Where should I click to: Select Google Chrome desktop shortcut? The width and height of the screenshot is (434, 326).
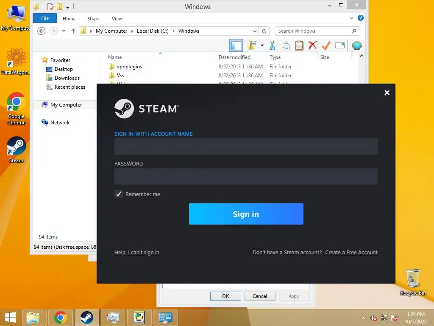pyautogui.click(x=16, y=109)
